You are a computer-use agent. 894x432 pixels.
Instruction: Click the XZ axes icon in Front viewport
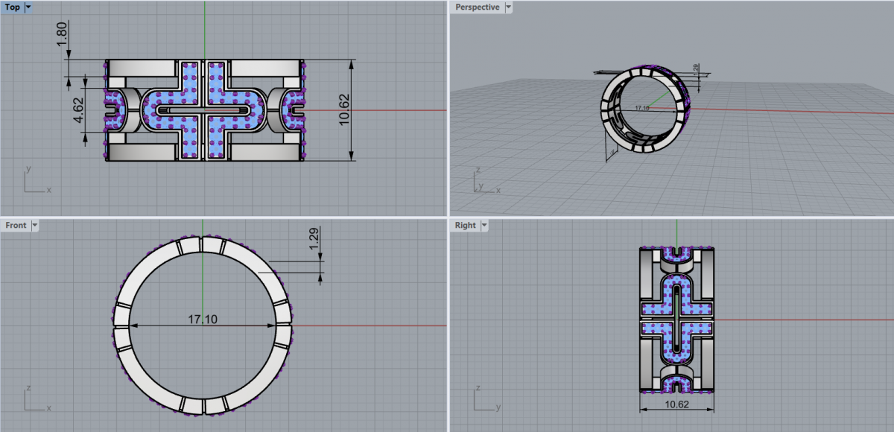[35, 400]
